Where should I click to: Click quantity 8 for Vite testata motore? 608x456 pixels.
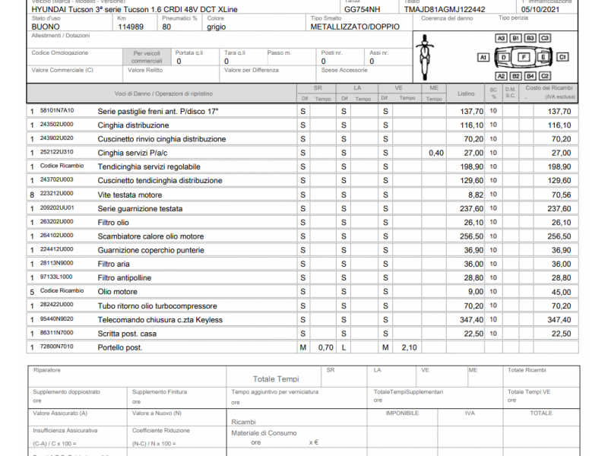pyautogui.click(x=32, y=195)
